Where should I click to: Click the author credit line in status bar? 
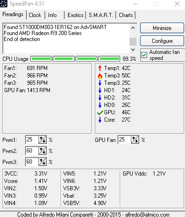coord(93,214)
